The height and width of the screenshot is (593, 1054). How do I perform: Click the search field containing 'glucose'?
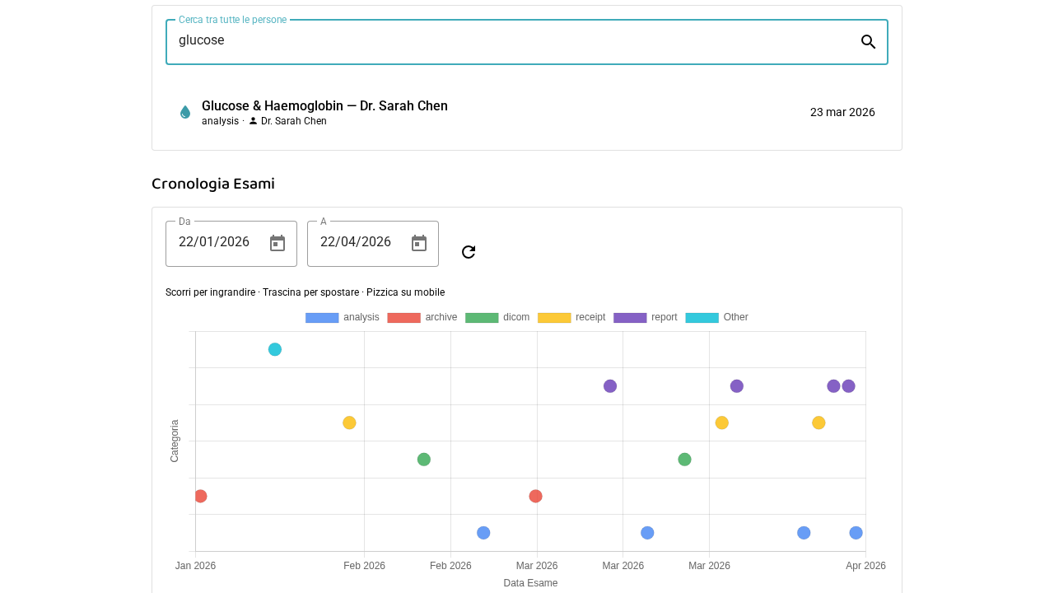[x=511, y=40]
